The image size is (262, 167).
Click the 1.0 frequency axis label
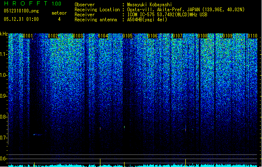(4, 75)
